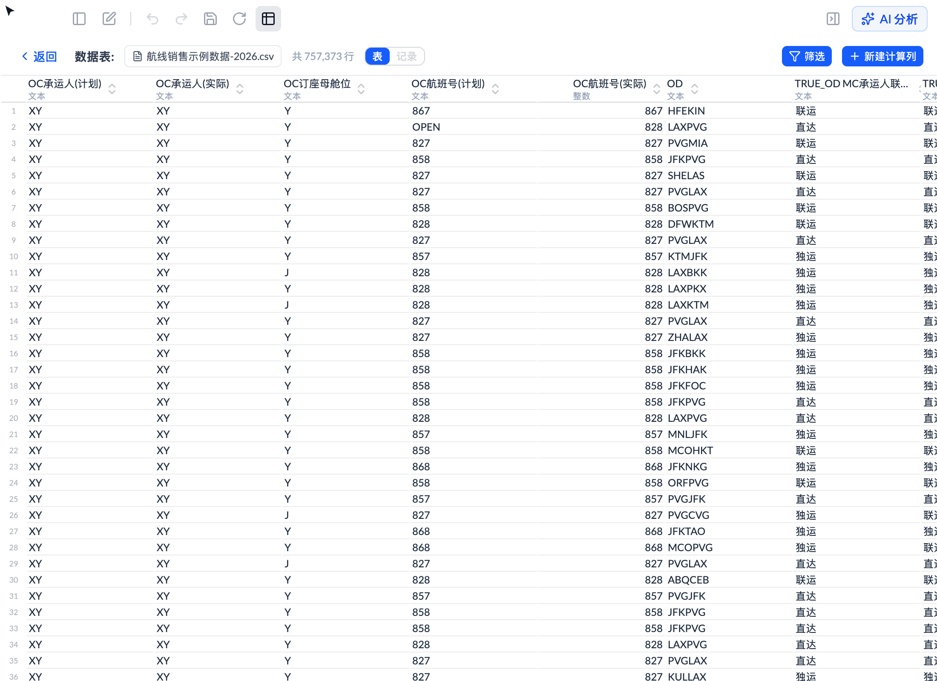The image size is (937, 681).
Task: Select the ABQCEB cell in row 30
Action: pyautogui.click(x=728, y=580)
